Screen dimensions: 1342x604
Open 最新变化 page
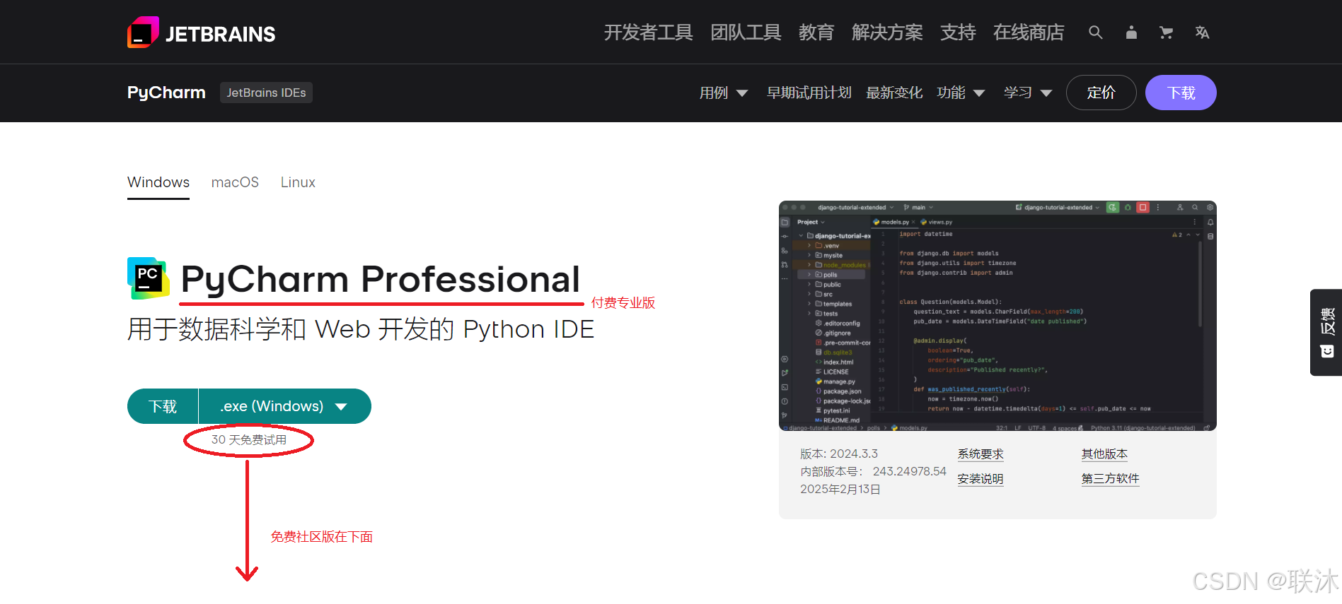[894, 93]
